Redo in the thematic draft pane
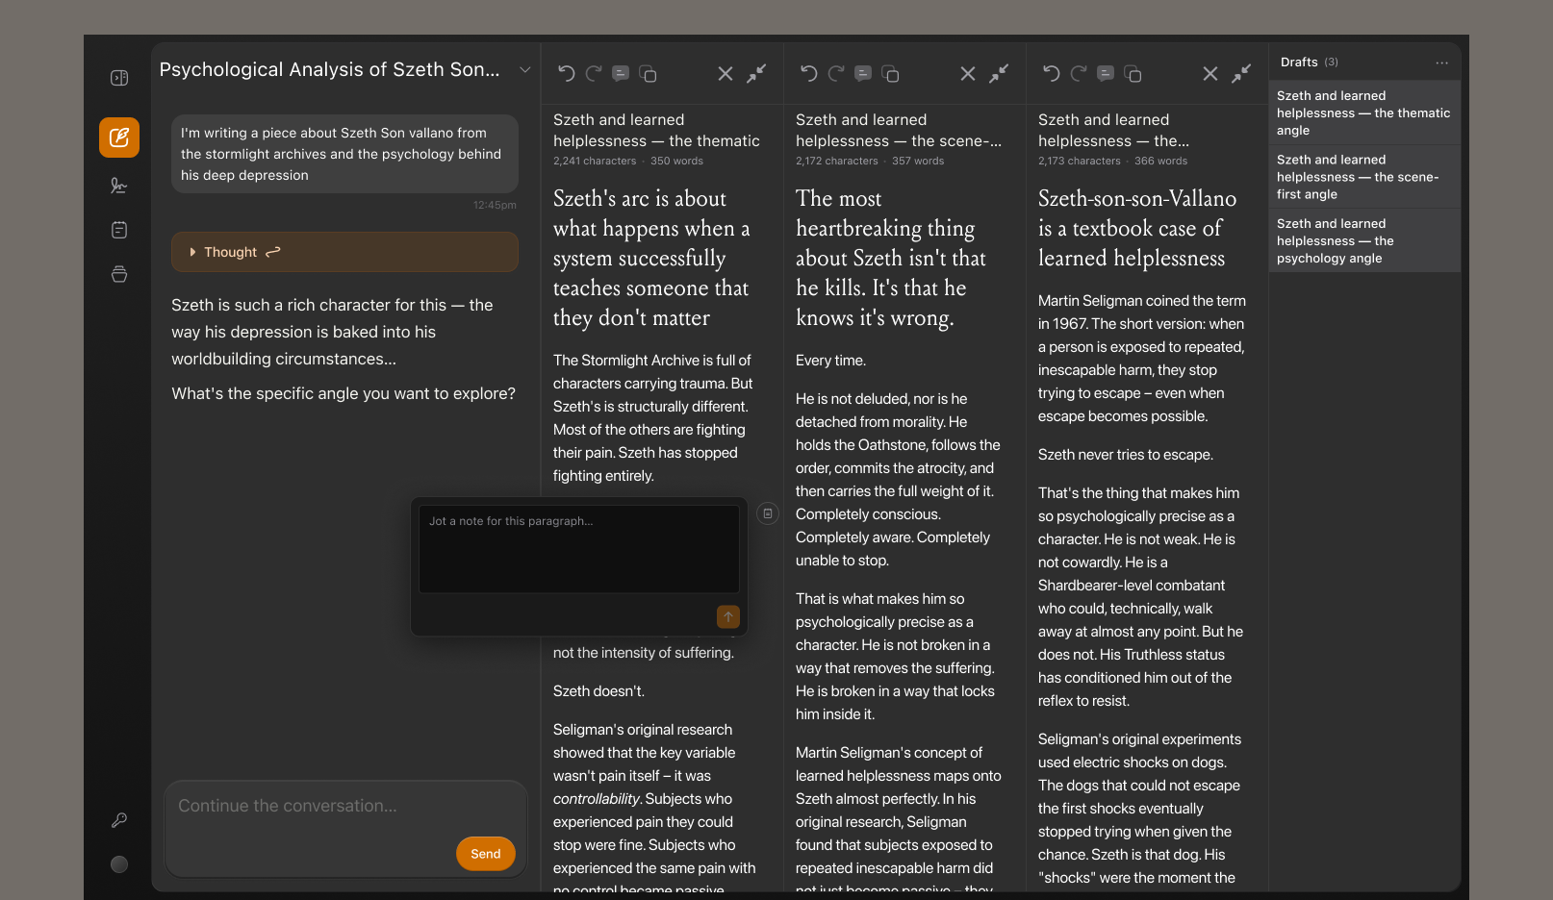Viewport: 1553px width, 900px height. pos(594,74)
